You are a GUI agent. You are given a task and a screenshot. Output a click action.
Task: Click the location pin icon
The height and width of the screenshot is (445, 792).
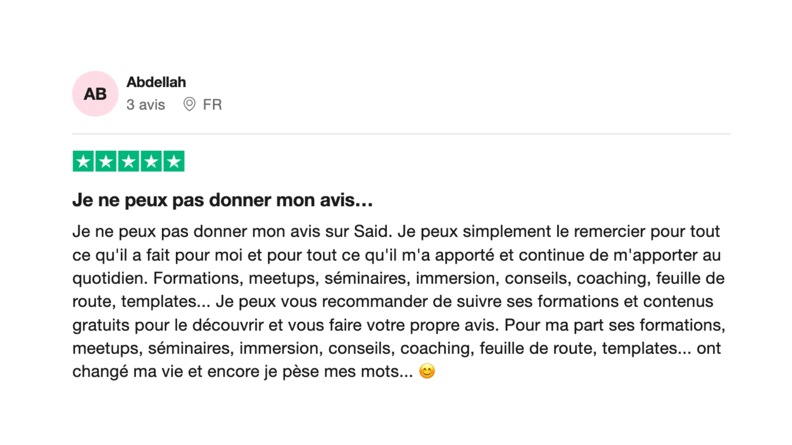189,104
